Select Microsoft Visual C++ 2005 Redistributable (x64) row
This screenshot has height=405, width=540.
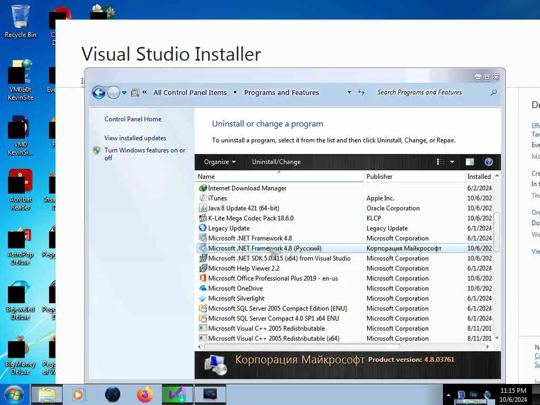pyautogui.click(x=345, y=339)
